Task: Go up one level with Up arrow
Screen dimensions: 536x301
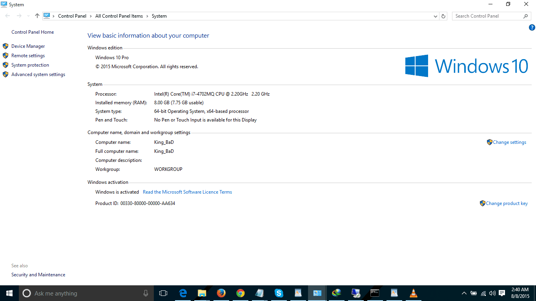Action: pos(37,16)
